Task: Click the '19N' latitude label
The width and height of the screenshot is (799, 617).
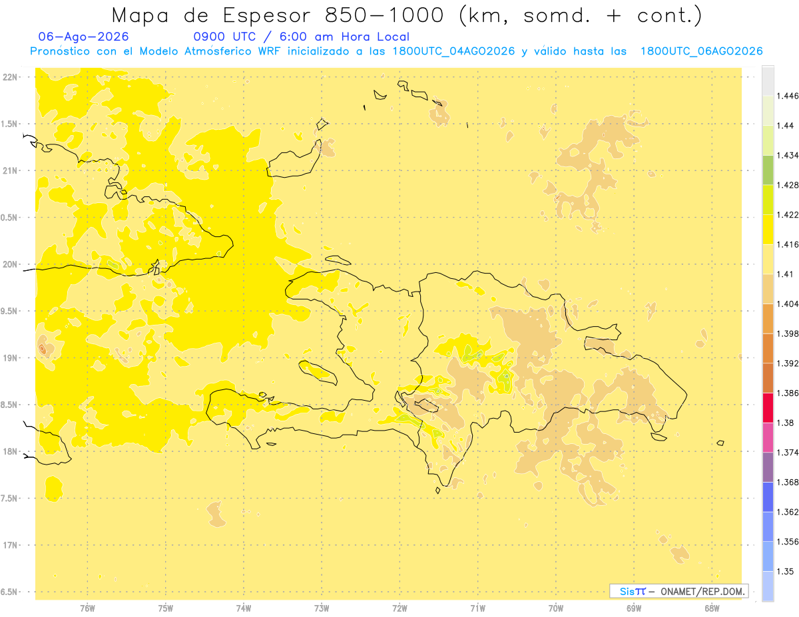Action: tap(11, 358)
